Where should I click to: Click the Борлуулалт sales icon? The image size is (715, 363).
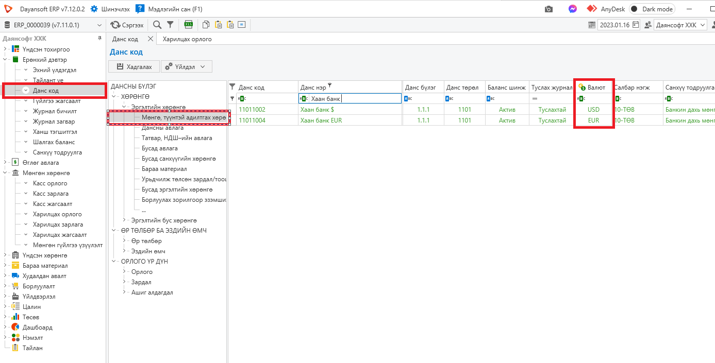click(15, 286)
